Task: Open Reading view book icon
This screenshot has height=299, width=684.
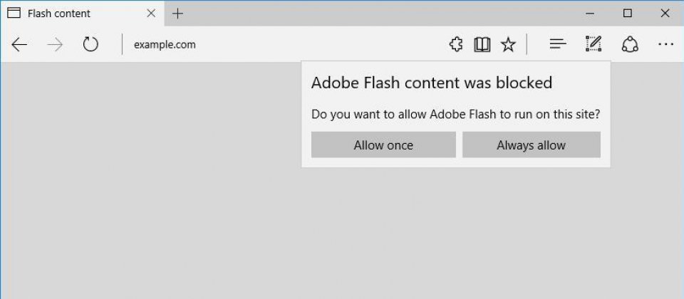Action: pos(482,44)
